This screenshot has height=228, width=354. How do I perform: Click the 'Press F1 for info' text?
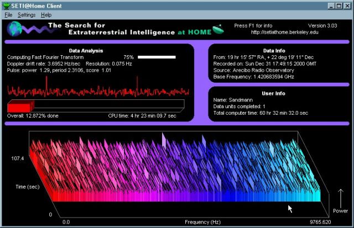[x=253, y=26]
